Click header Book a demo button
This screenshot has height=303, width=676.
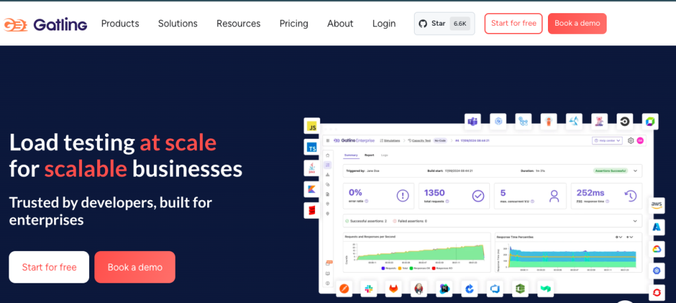point(577,23)
